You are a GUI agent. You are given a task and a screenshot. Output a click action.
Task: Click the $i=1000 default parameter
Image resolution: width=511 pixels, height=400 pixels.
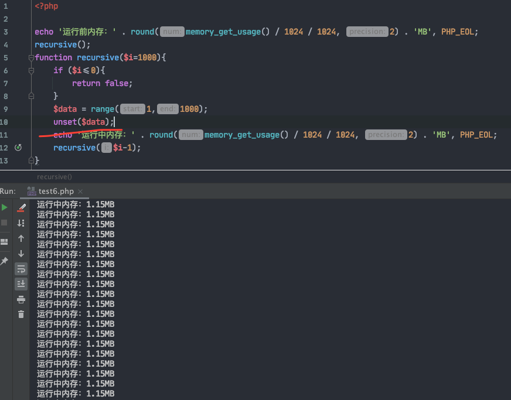(x=140, y=57)
